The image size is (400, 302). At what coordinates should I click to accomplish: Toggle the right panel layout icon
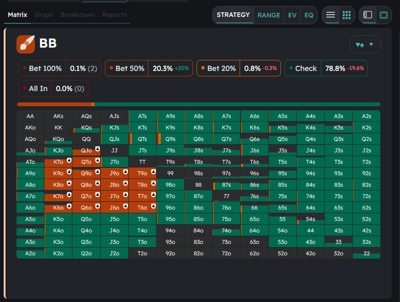coord(384,15)
